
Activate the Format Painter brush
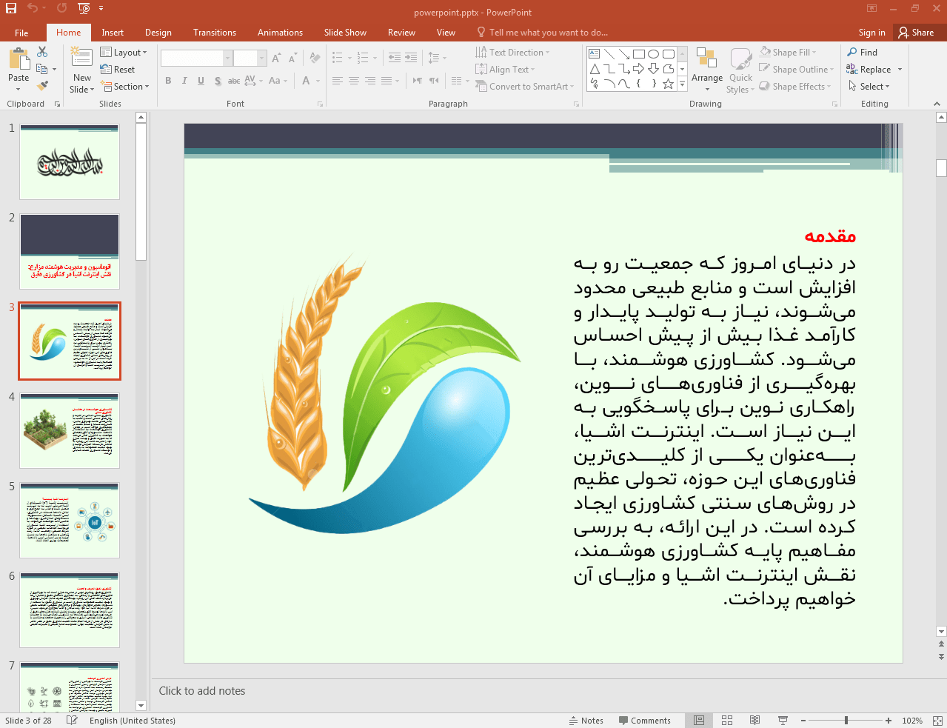coord(42,86)
